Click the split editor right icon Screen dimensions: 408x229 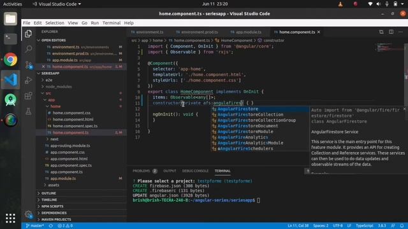click(391, 32)
